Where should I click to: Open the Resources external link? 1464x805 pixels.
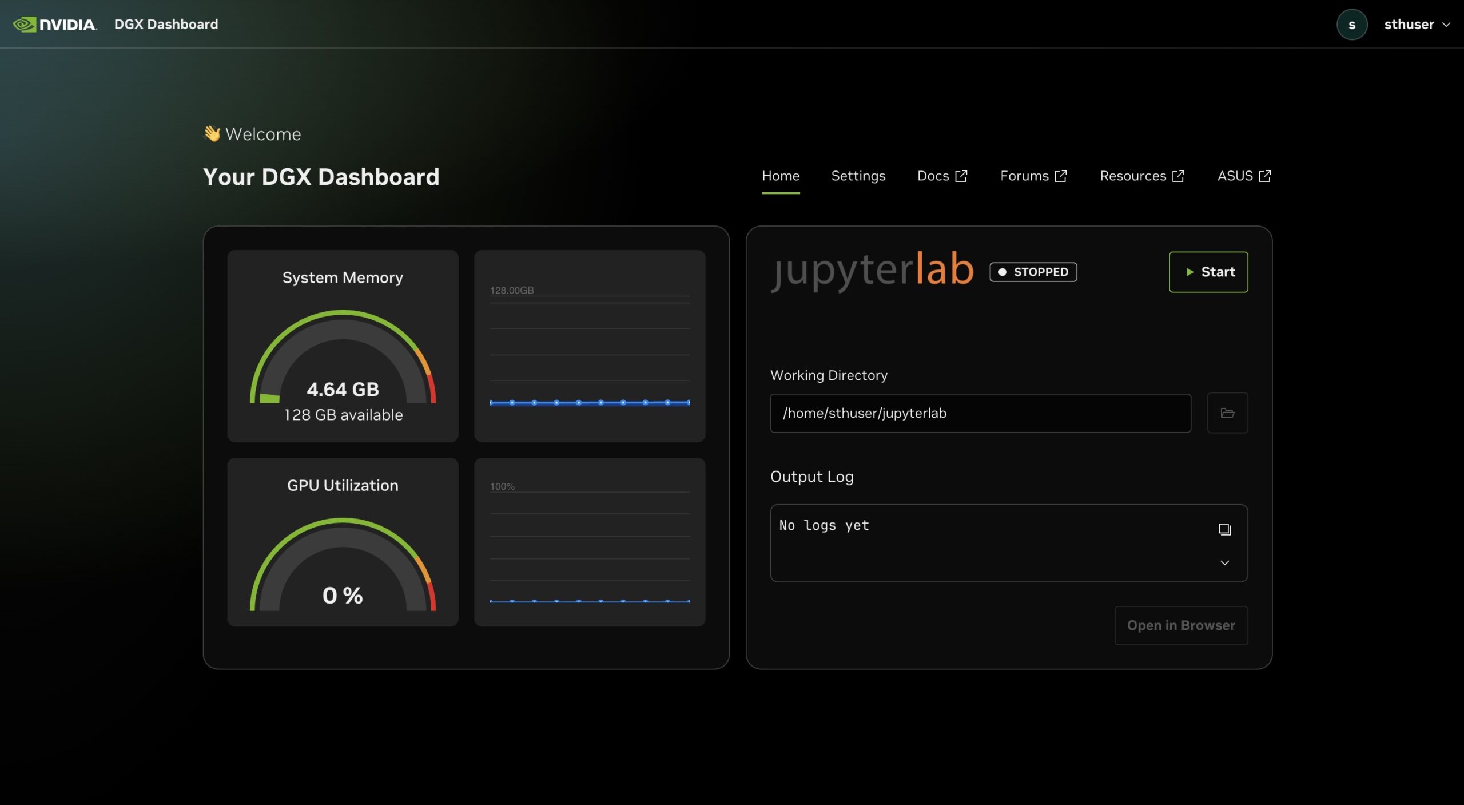tap(1141, 176)
